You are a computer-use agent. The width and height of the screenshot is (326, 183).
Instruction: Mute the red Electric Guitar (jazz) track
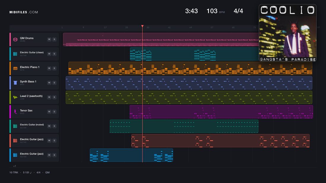pyautogui.click(x=49, y=140)
